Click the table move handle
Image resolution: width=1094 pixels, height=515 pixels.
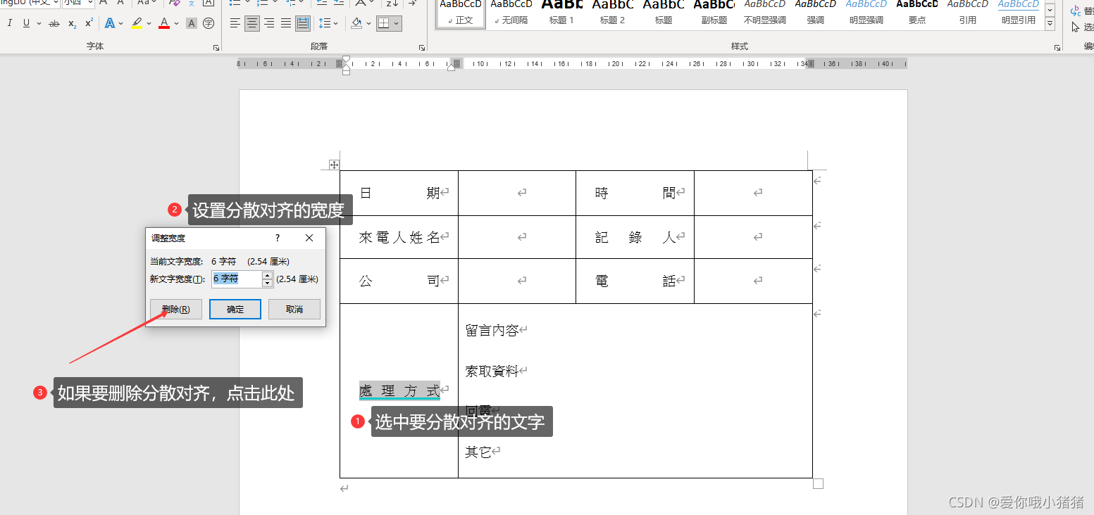pyautogui.click(x=335, y=165)
